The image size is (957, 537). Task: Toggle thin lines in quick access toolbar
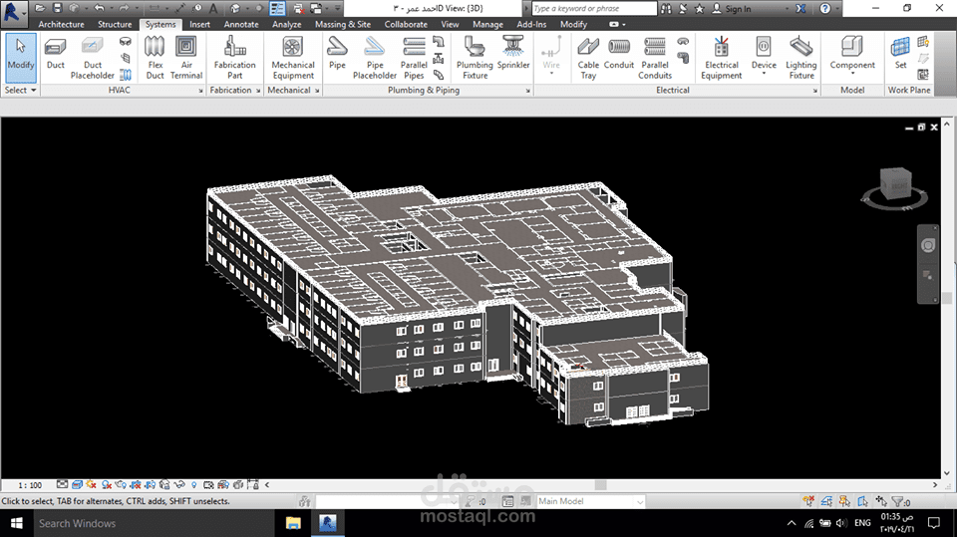[x=277, y=8]
